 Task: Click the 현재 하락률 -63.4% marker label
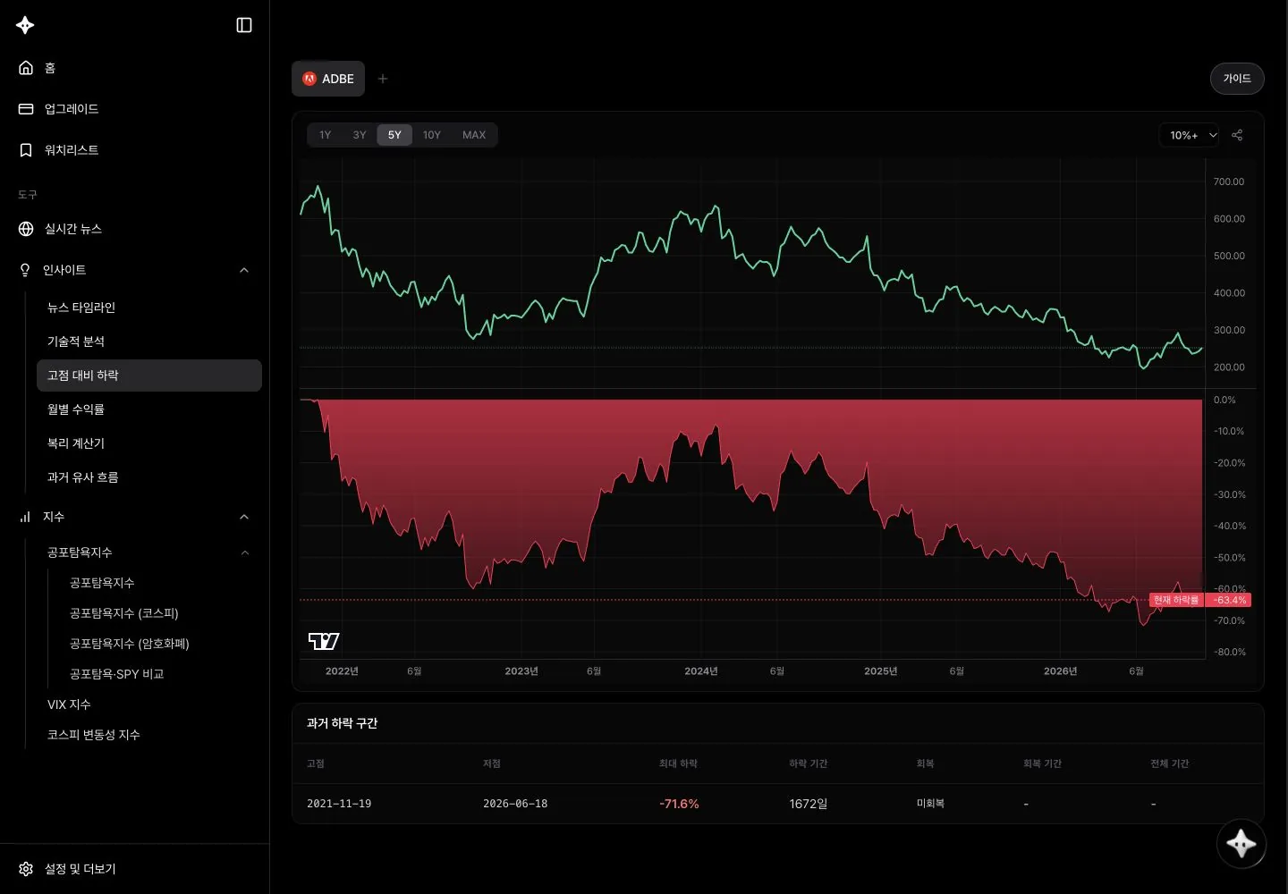click(x=1199, y=600)
